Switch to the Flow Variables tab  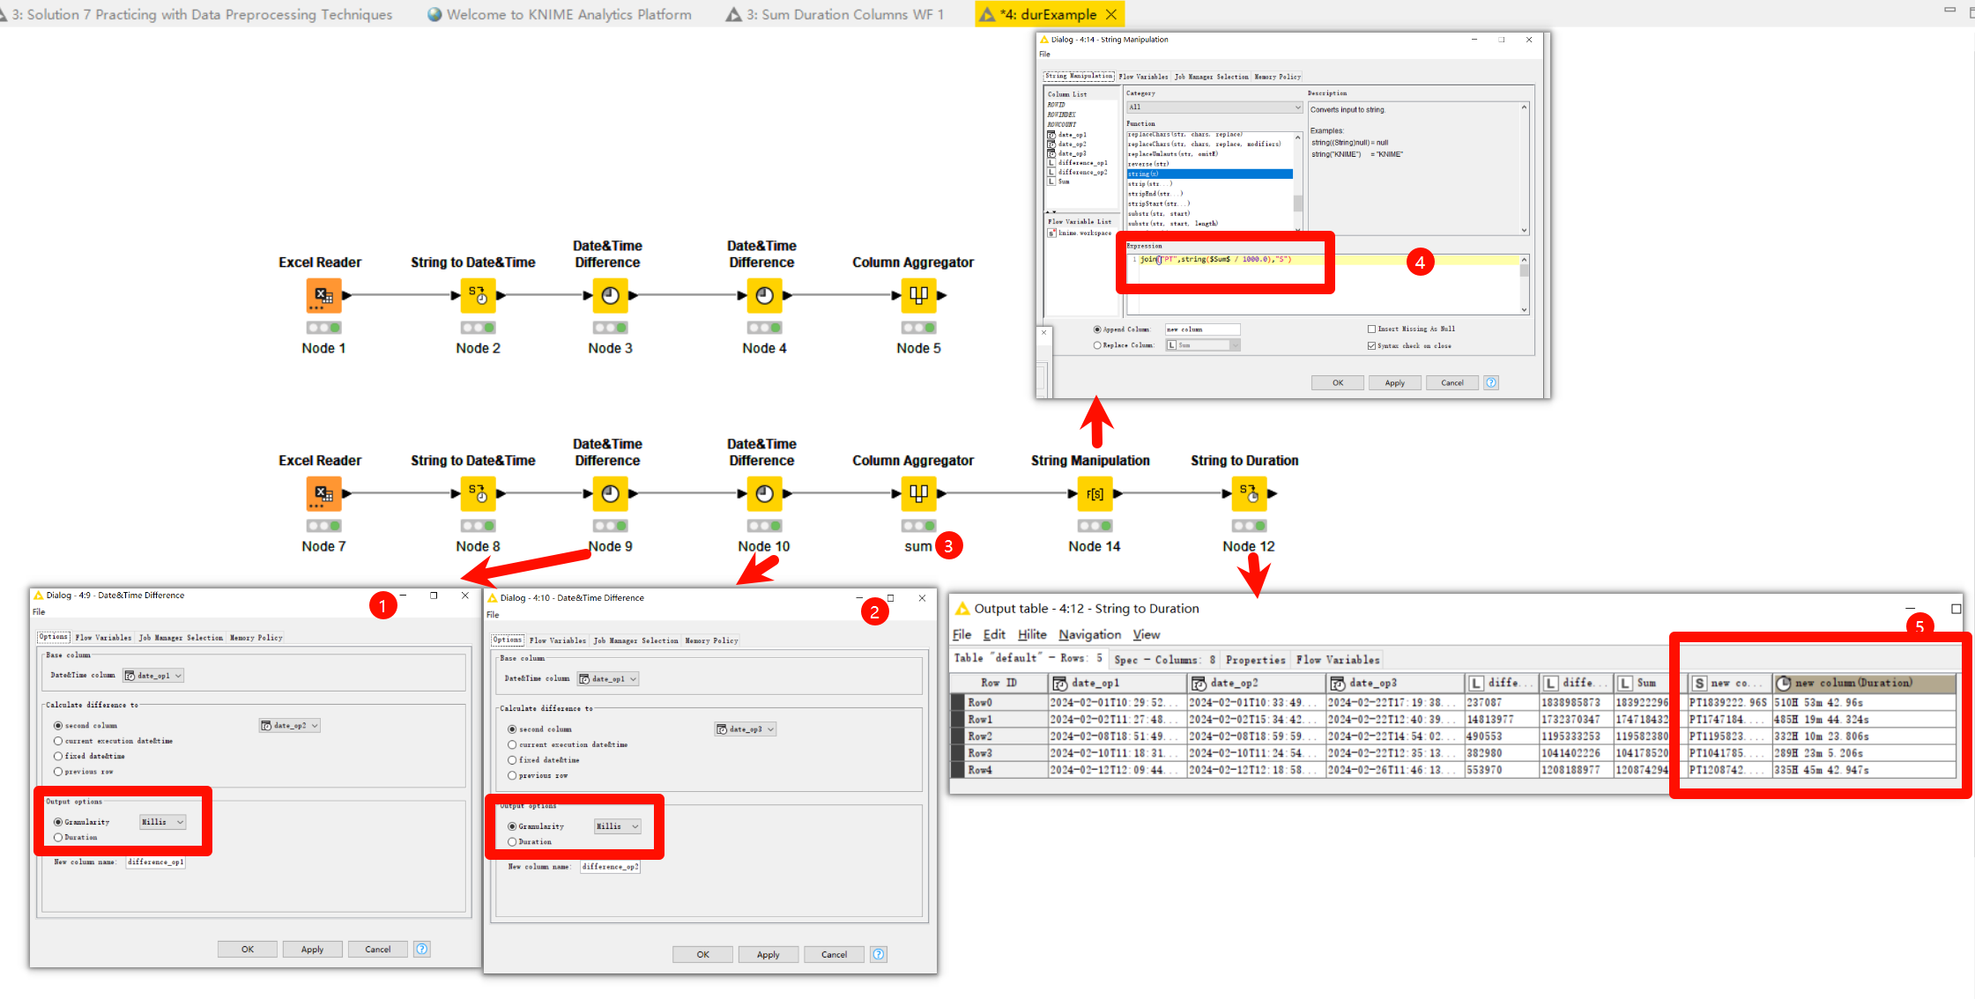[1143, 76]
